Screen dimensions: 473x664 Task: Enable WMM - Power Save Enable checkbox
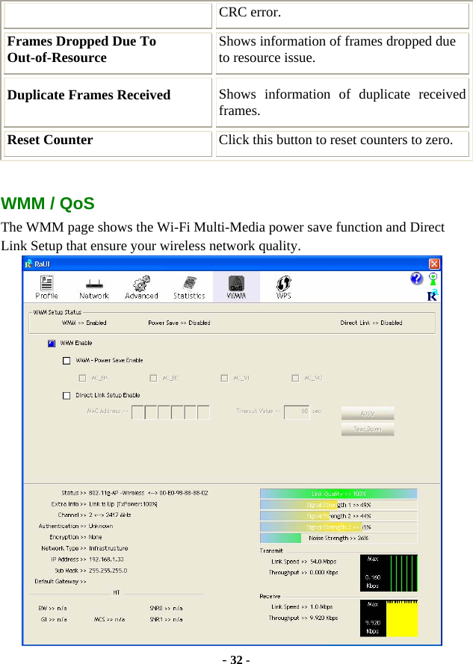[67, 361]
